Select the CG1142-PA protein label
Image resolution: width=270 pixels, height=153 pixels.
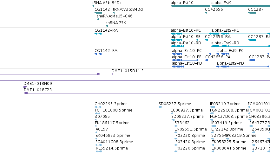click(x=106, y=51)
